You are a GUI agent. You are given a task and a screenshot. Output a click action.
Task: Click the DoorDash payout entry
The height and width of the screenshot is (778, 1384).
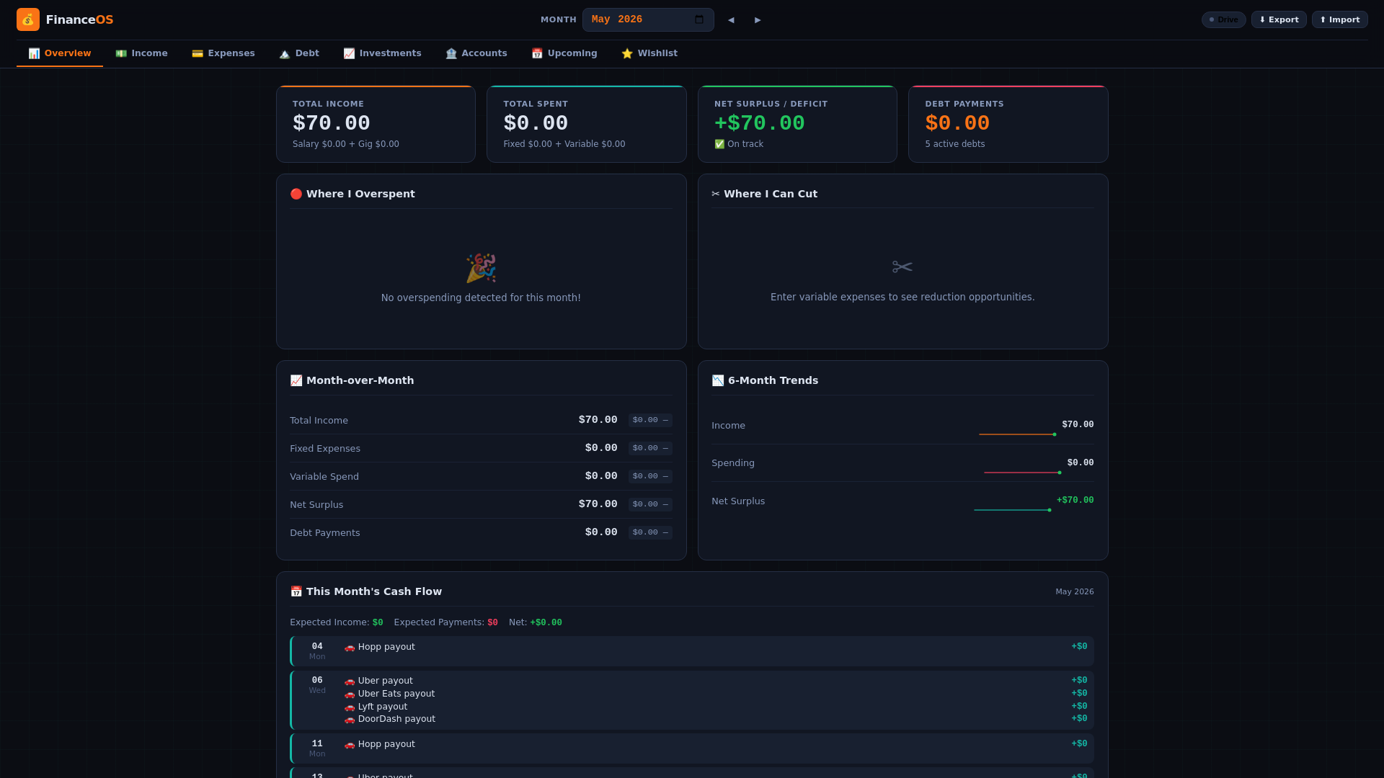pyautogui.click(x=390, y=719)
